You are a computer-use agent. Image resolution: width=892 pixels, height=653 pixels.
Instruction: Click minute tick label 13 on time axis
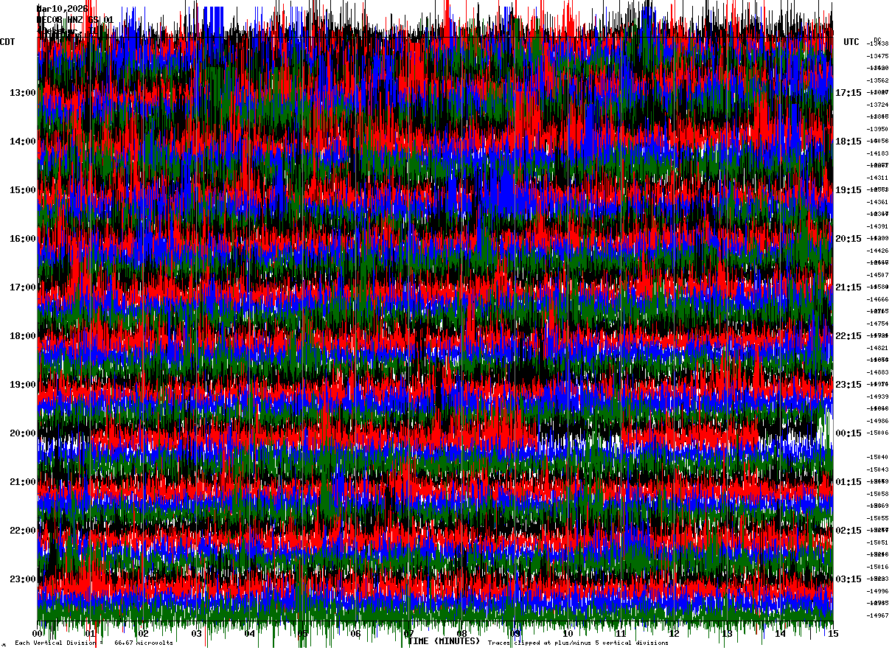(x=728, y=634)
